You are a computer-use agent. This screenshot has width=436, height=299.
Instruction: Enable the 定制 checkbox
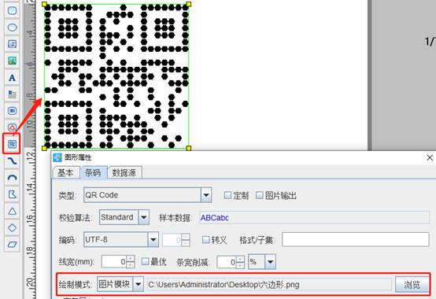pyautogui.click(x=227, y=195)
